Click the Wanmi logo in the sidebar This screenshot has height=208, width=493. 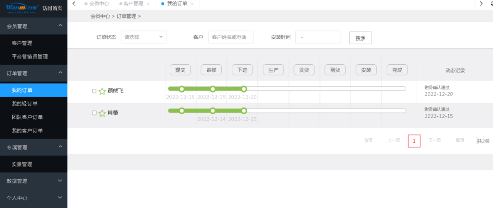(22, 8)
